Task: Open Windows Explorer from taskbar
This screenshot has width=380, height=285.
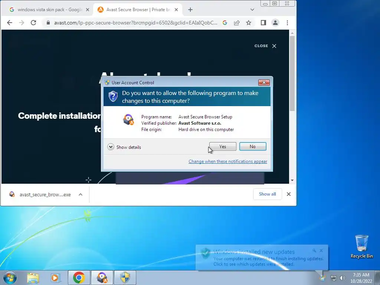Action: tap(33, 278)
